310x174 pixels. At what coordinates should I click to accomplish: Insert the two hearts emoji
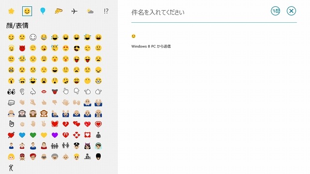tap(77, 124)
